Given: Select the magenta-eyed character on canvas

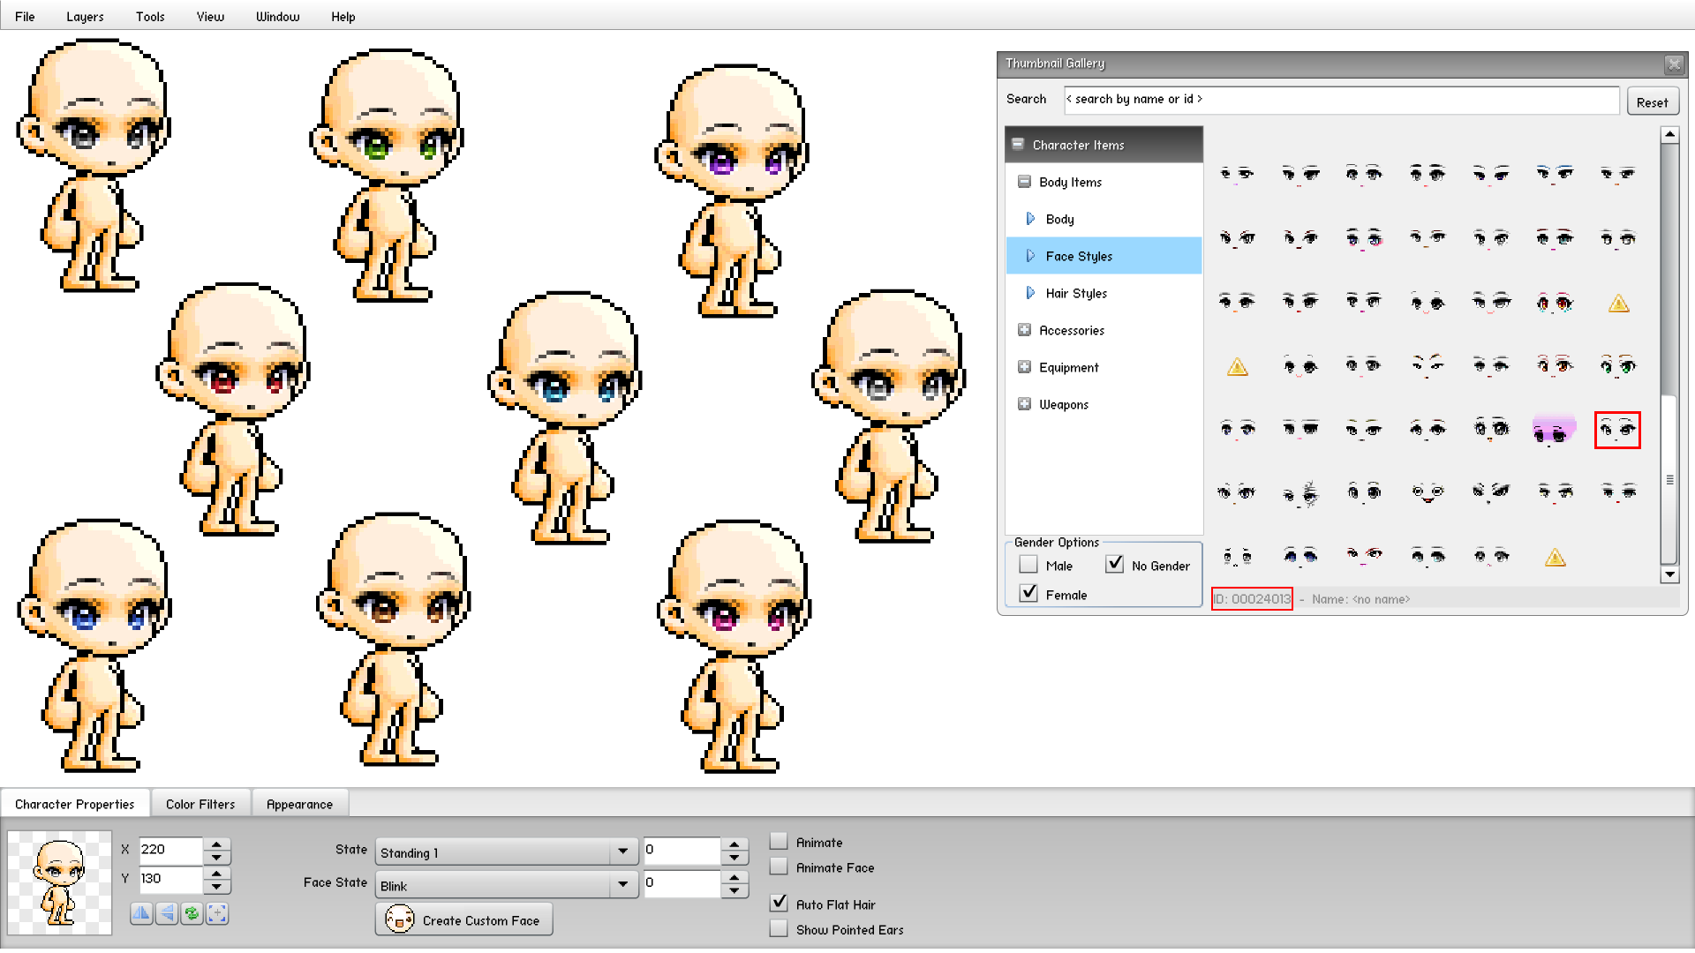Looking at the screenshot, I should [x=734, y=647].
